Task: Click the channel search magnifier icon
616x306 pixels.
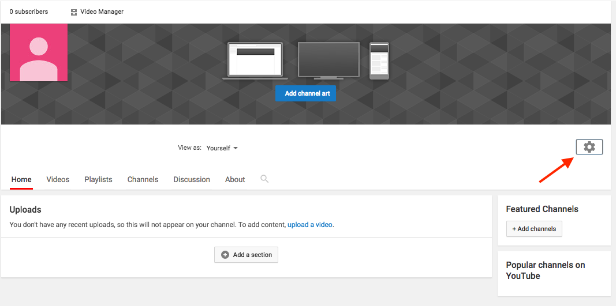Action: (x=264, y=179)
